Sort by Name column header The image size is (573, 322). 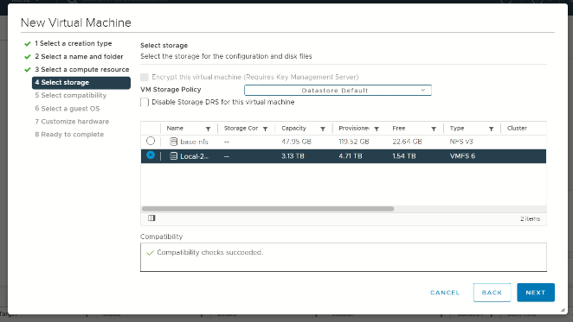pyautogui.click(x=175, y=129)
